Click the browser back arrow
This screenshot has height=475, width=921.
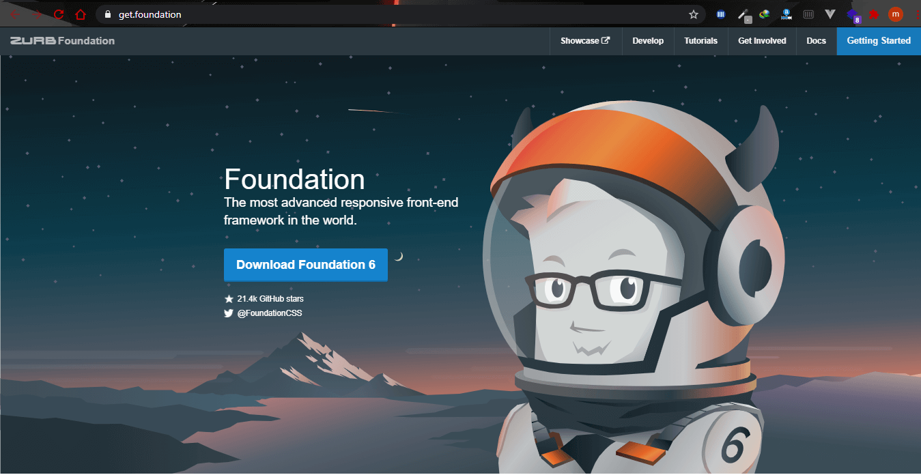[x=15, y=14]
